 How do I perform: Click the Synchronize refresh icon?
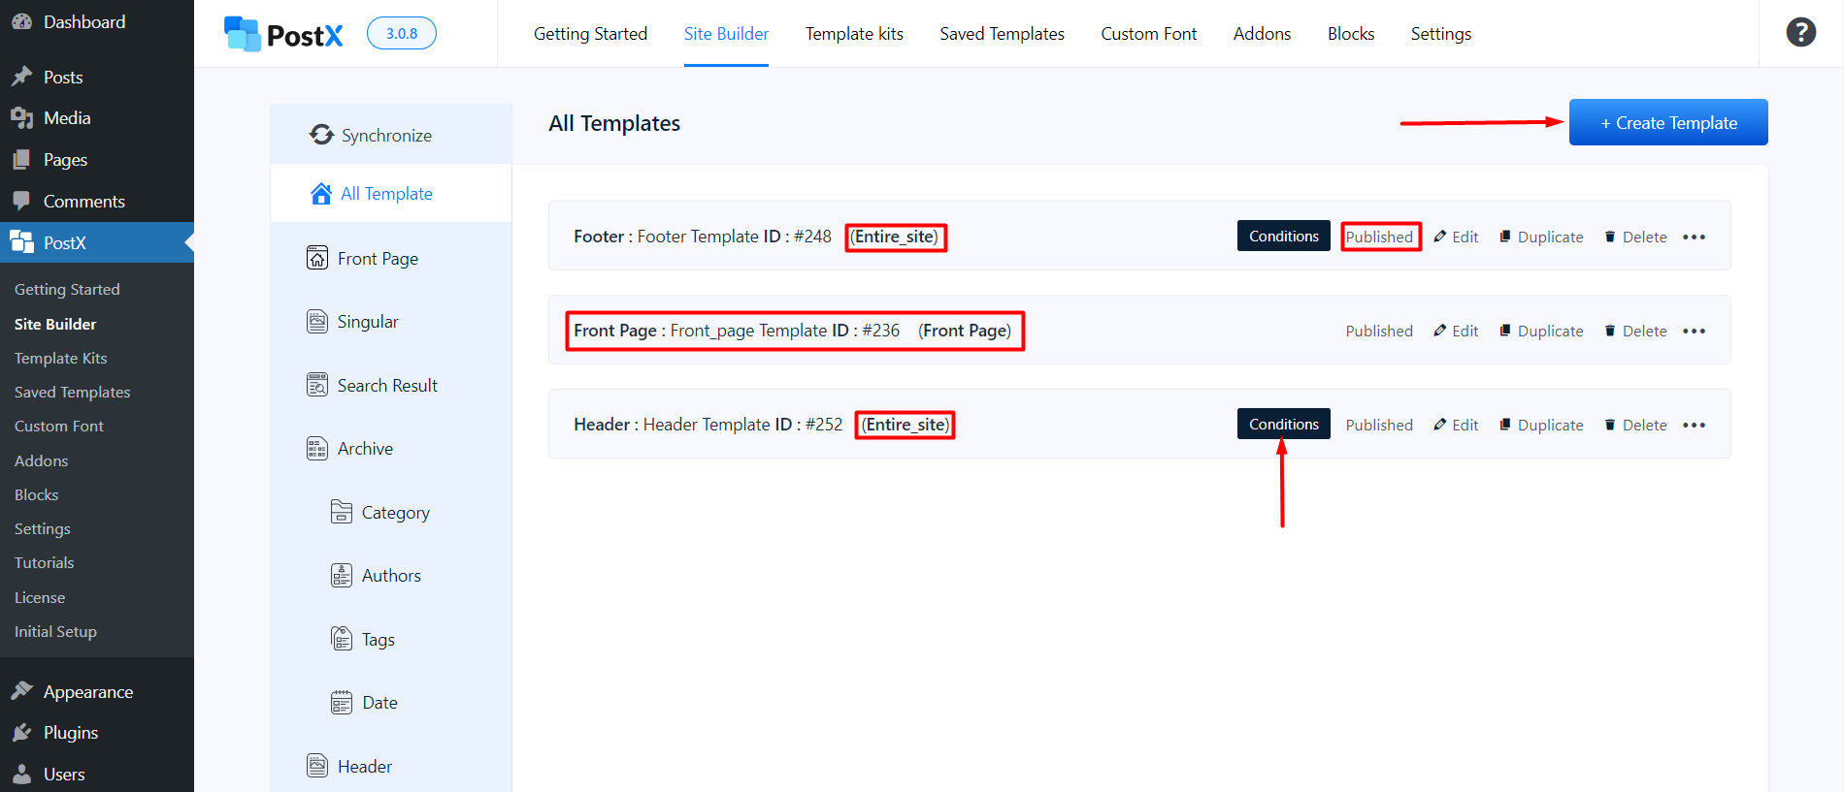tap(321, 135)
